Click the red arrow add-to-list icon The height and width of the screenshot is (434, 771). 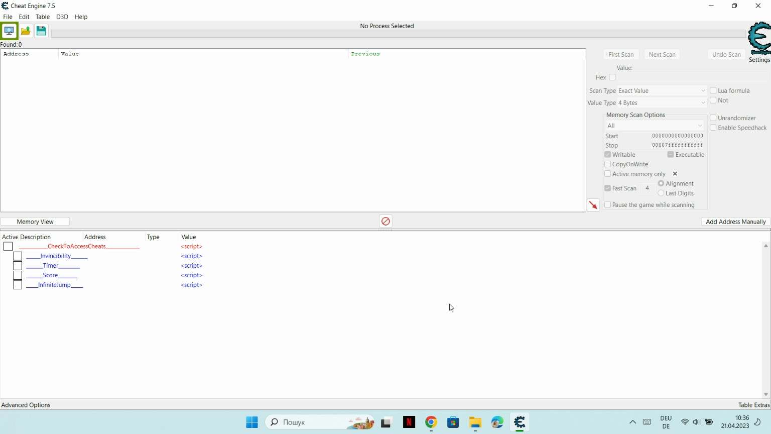[x=593, y=205]
